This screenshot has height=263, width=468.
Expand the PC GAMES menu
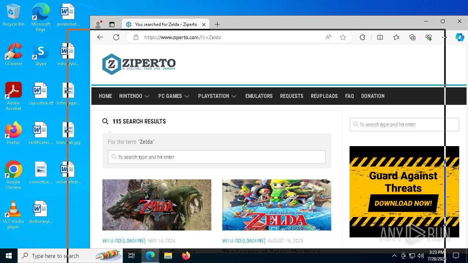[x=174, y=96]
